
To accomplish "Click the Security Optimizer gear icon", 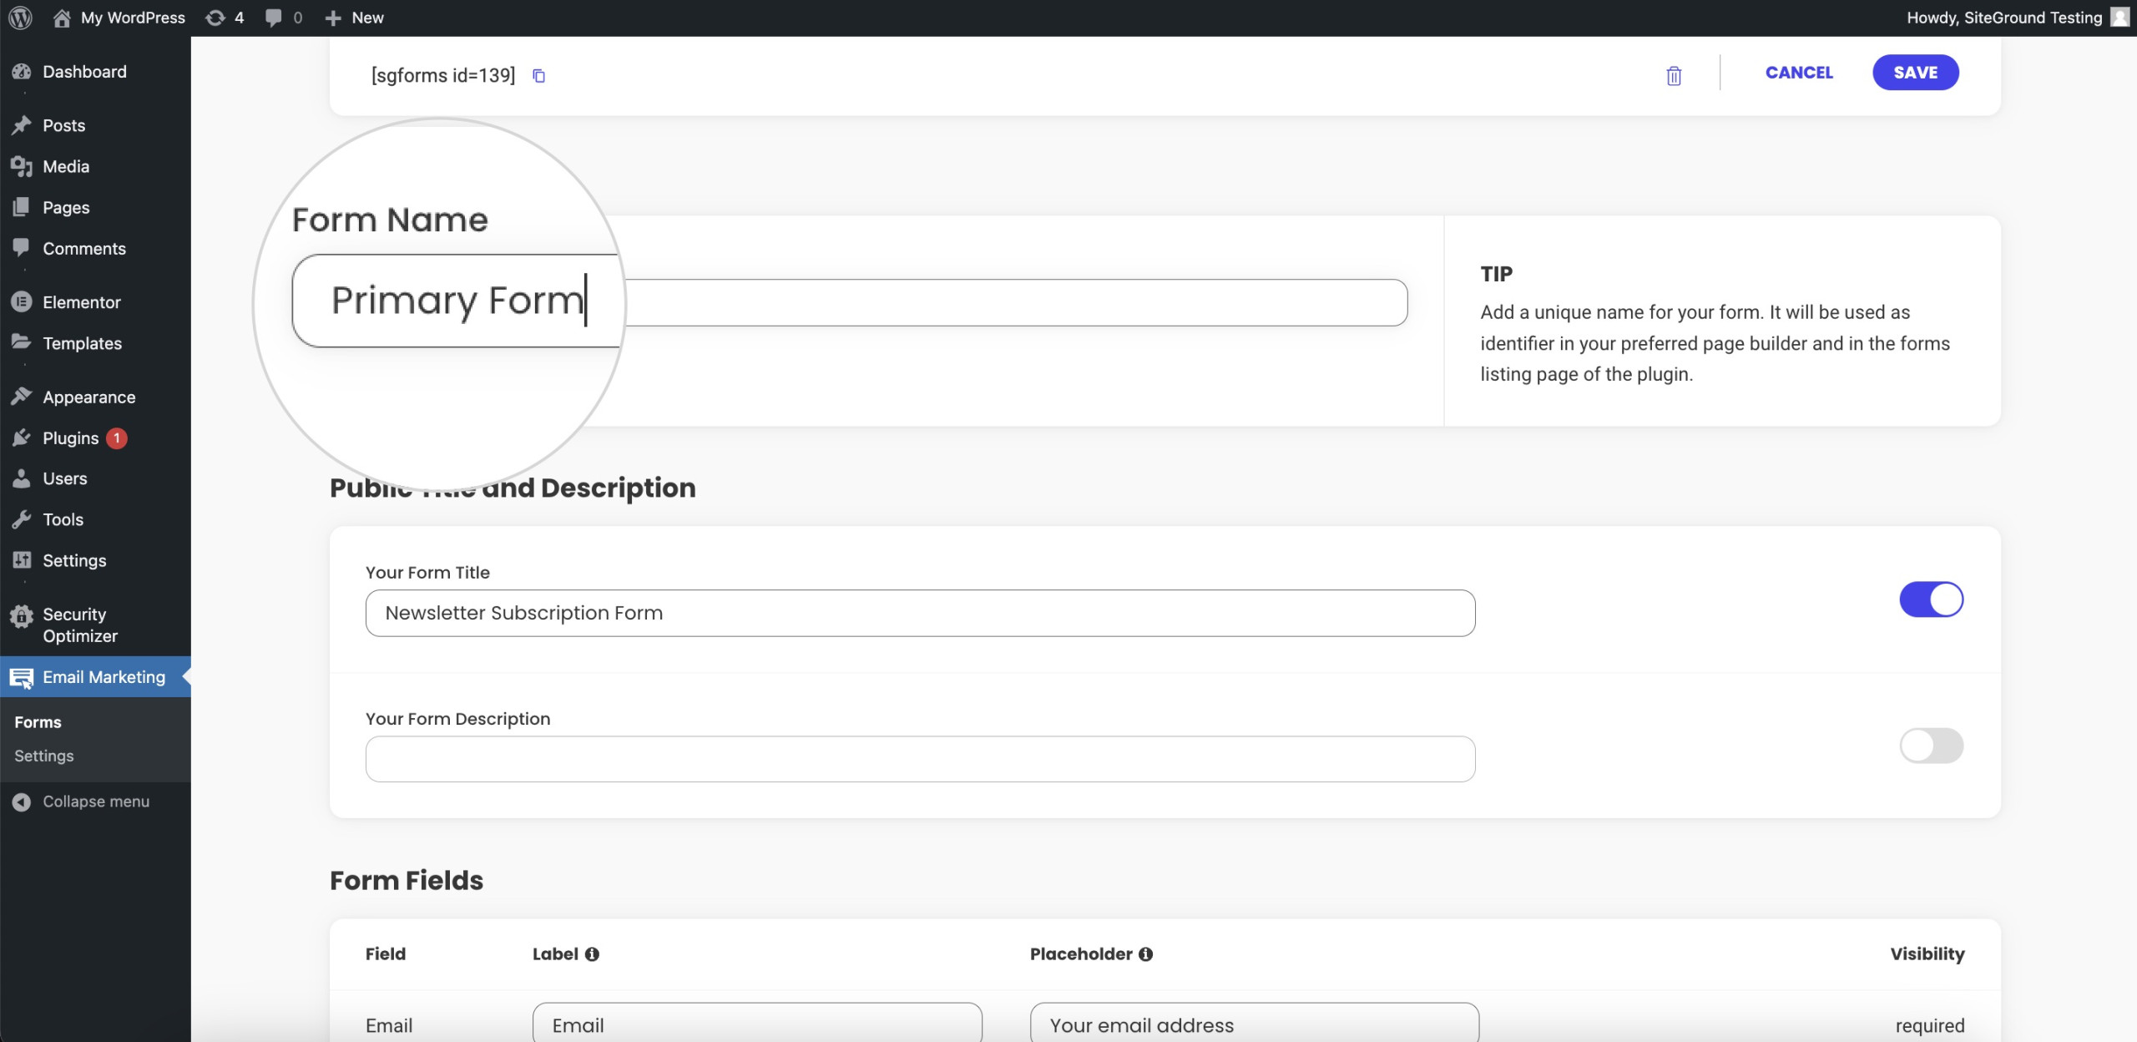I will [22, 616].
